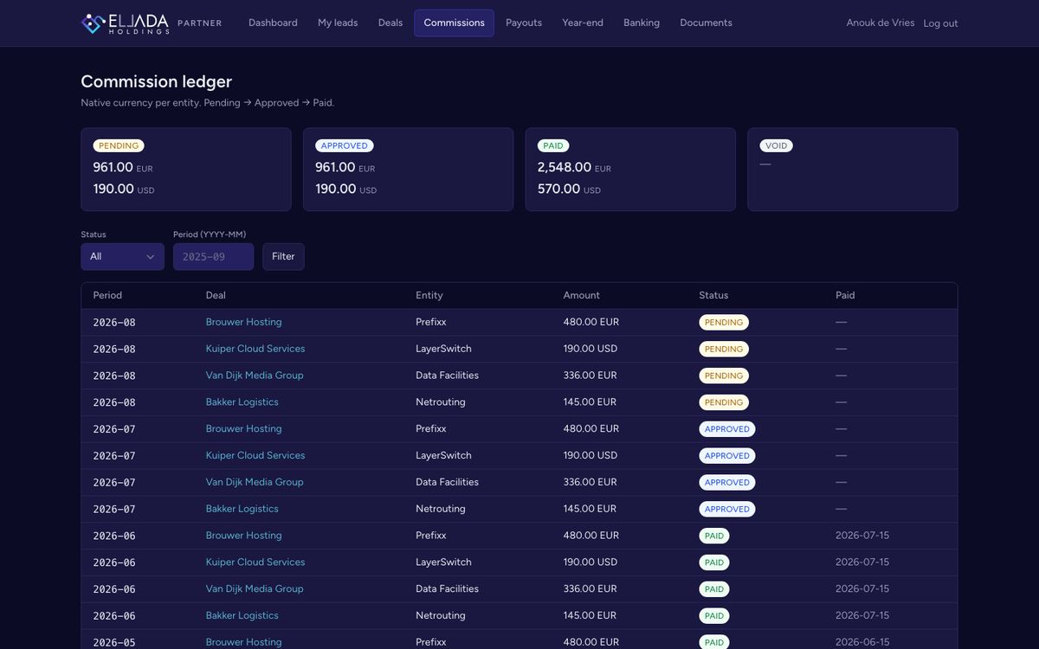Click the Commission ledger heading
Image resolution: width=1039 pixels, height=649 pixels.
(x=157, y=81)
